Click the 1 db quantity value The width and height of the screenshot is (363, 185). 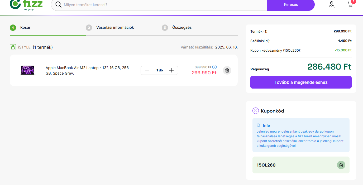(160, 70)
